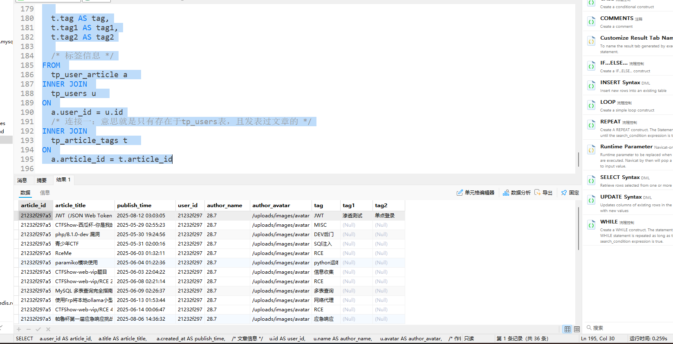
Task: Delete the record with the minus icon
Action: click(29, 329)
